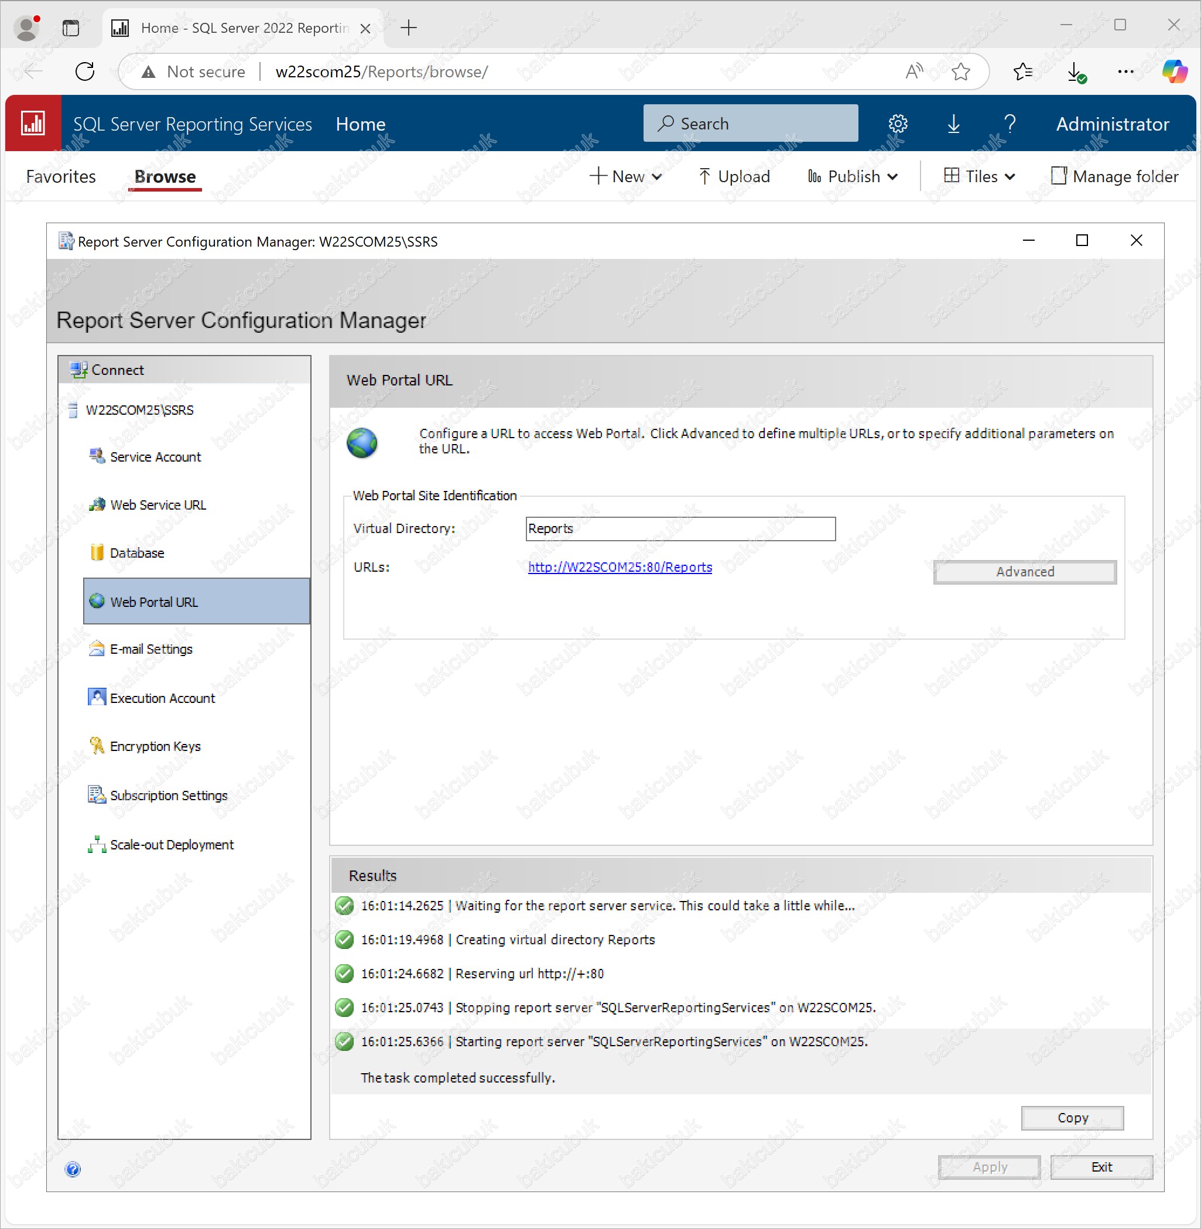This screenshot has width=1201, height=1229.
Task: Click the Service Account icon
Action: (x=97, y=456)
